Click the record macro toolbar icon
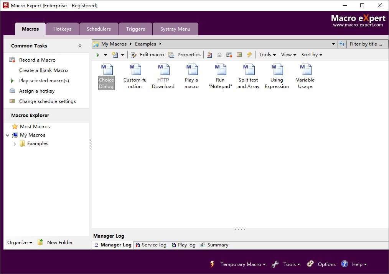This screenshot has height=274, width=389. [x=229, y=55]
